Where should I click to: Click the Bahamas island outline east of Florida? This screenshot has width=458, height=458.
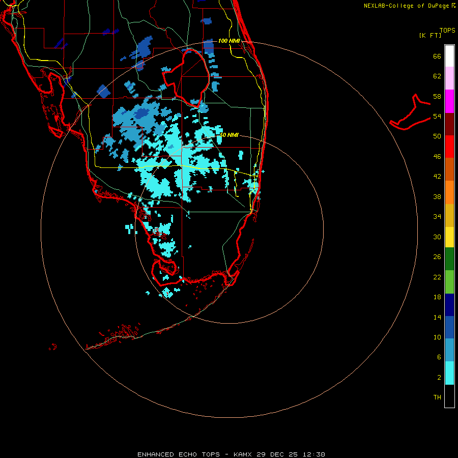[410, 112]
